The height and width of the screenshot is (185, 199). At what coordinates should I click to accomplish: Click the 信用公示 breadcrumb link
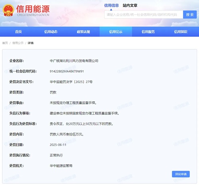(x=18, y=43)
